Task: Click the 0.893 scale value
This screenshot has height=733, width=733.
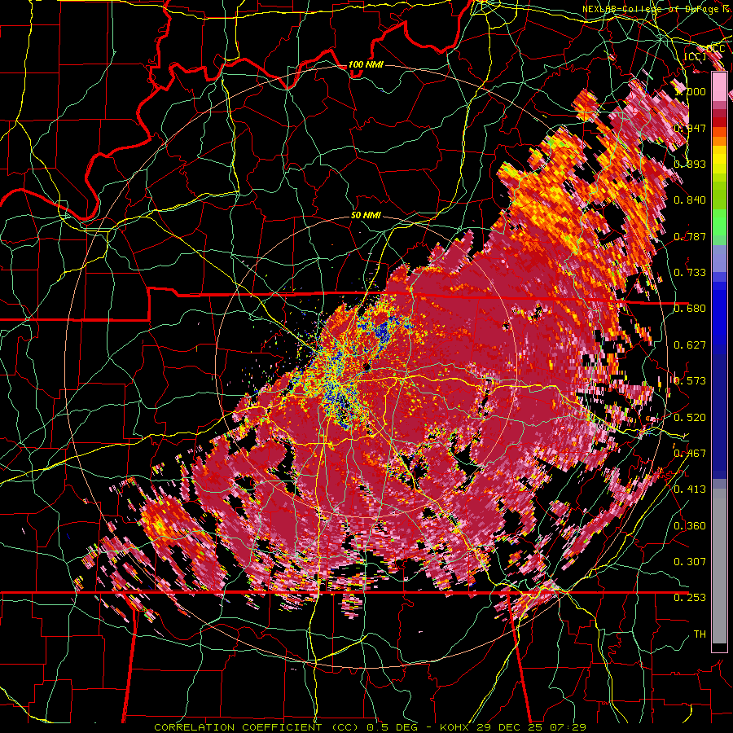Action: coord(690,164)
